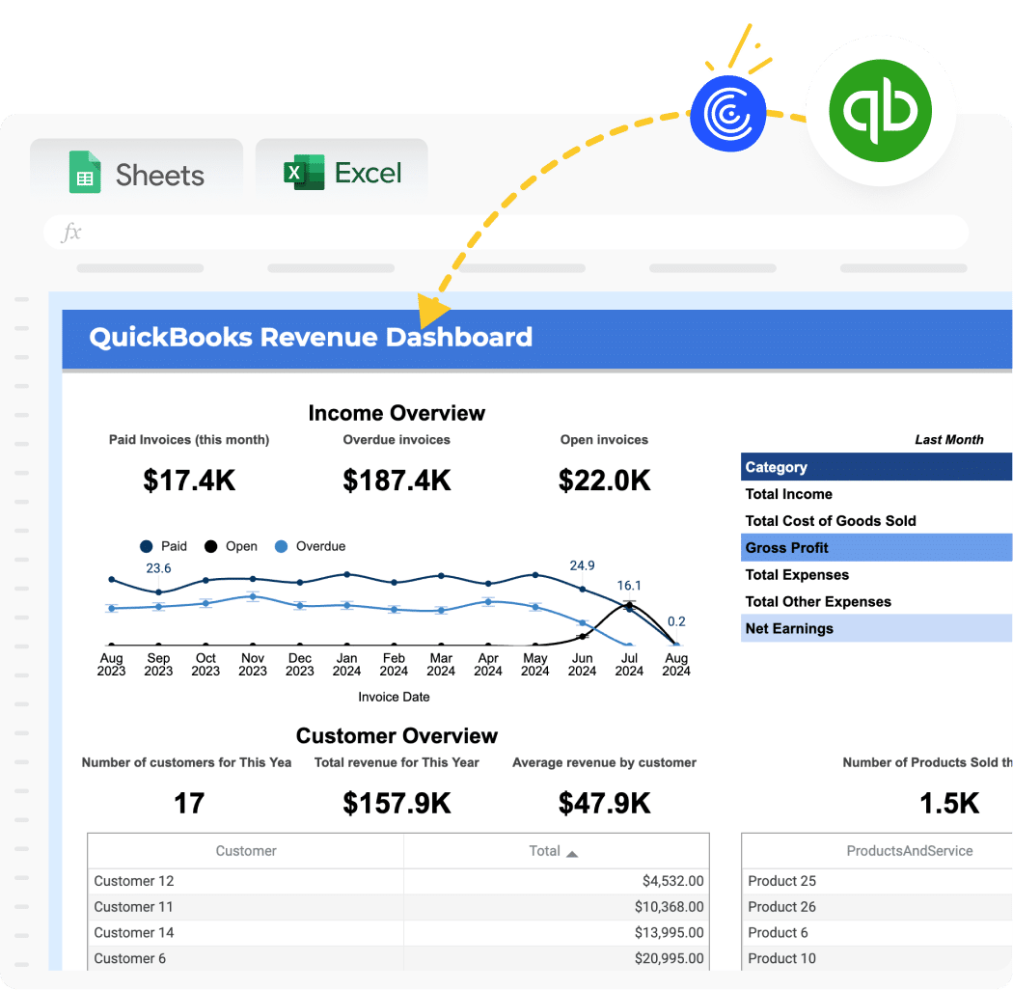Select the Total Cost of Goods Sold row

[877, 521]
